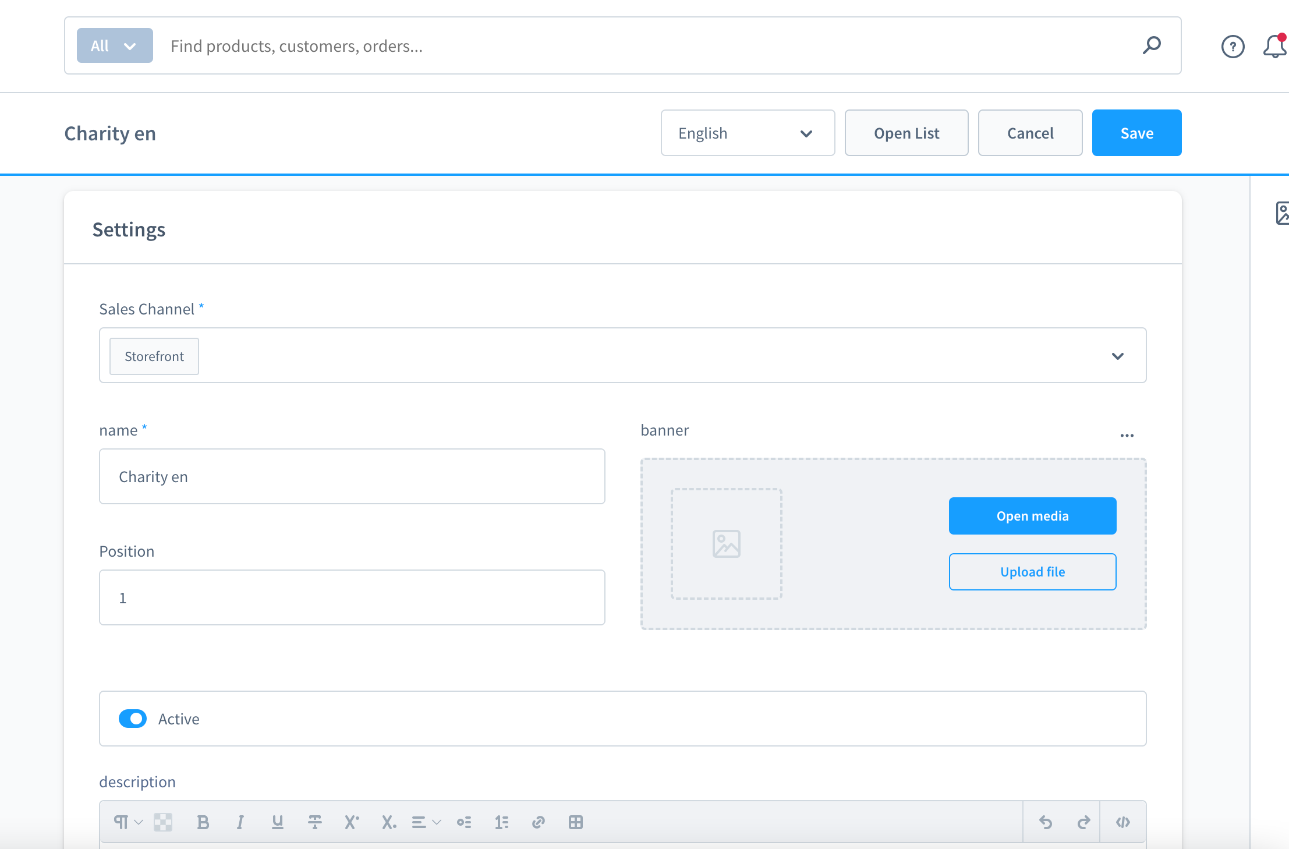This screenshot has width=1289, height=849.
Task: Click the Bold formatting icon
Action: click(204, 822)
